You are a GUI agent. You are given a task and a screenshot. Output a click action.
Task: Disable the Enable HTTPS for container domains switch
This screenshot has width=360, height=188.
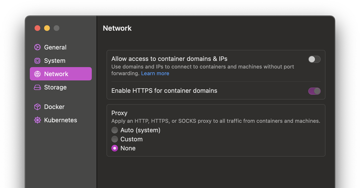tap(314, 91)
